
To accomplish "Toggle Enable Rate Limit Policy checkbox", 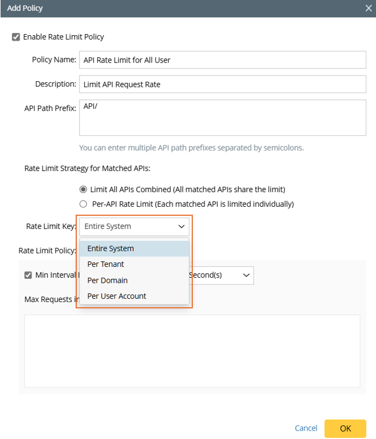I will coord(15,37).
